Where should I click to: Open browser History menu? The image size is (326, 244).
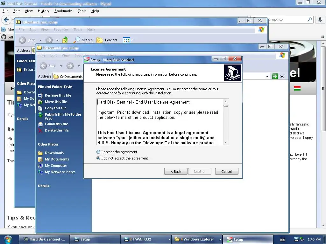43,11
